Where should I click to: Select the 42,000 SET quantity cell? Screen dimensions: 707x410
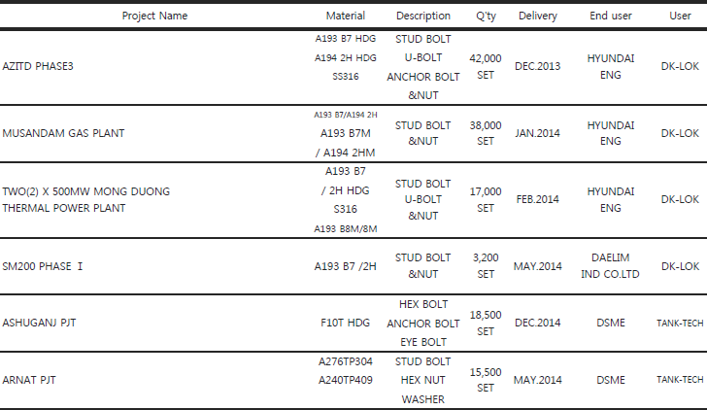486,67
